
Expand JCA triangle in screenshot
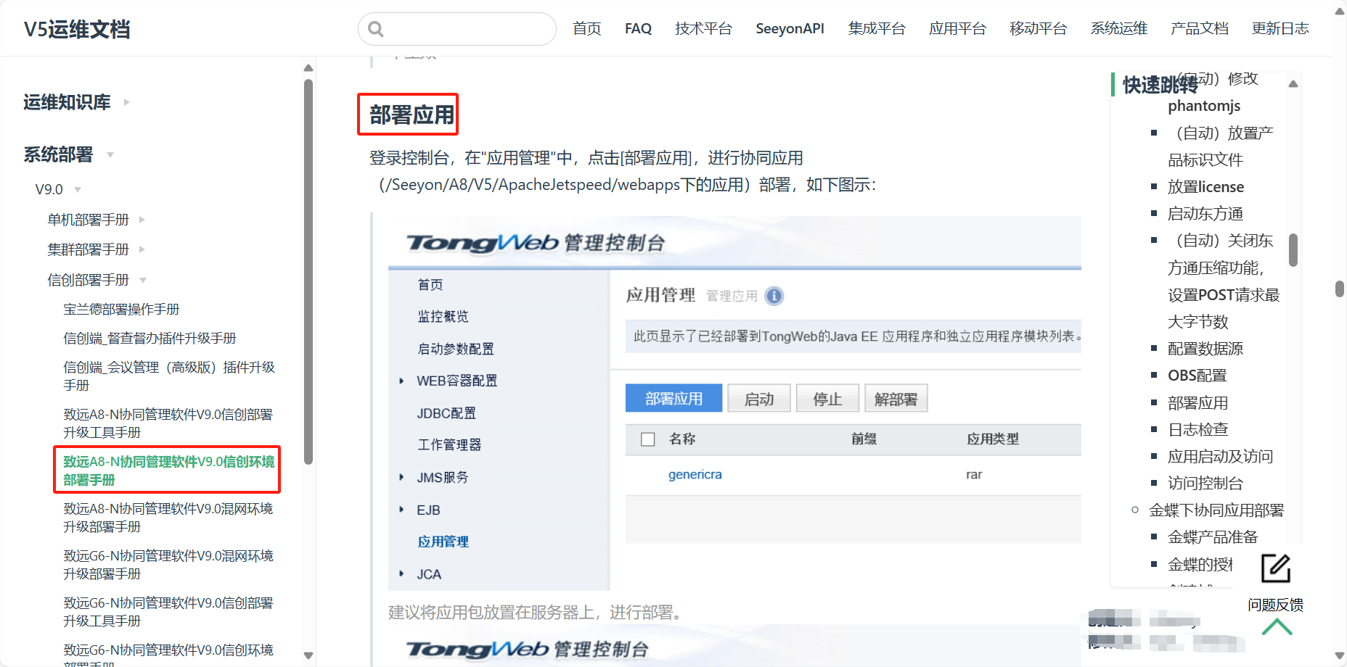[x=401, y=573]
